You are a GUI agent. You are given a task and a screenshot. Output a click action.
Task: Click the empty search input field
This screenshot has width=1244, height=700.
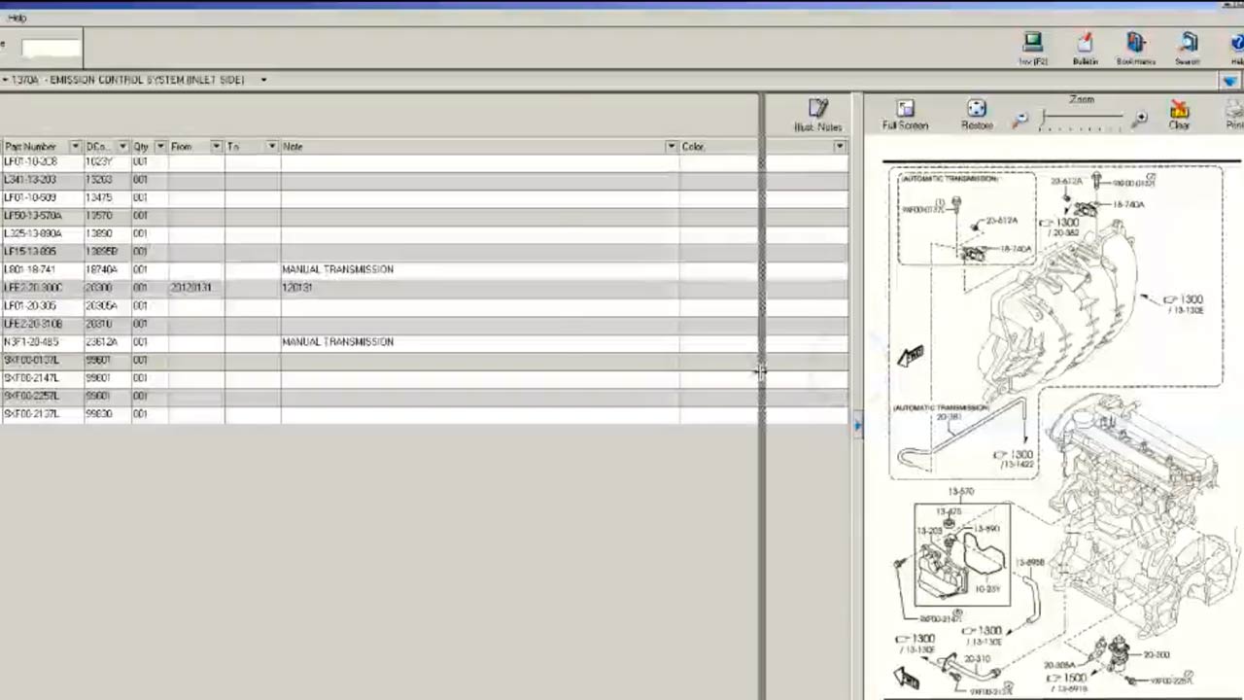(x=52, y=48)
